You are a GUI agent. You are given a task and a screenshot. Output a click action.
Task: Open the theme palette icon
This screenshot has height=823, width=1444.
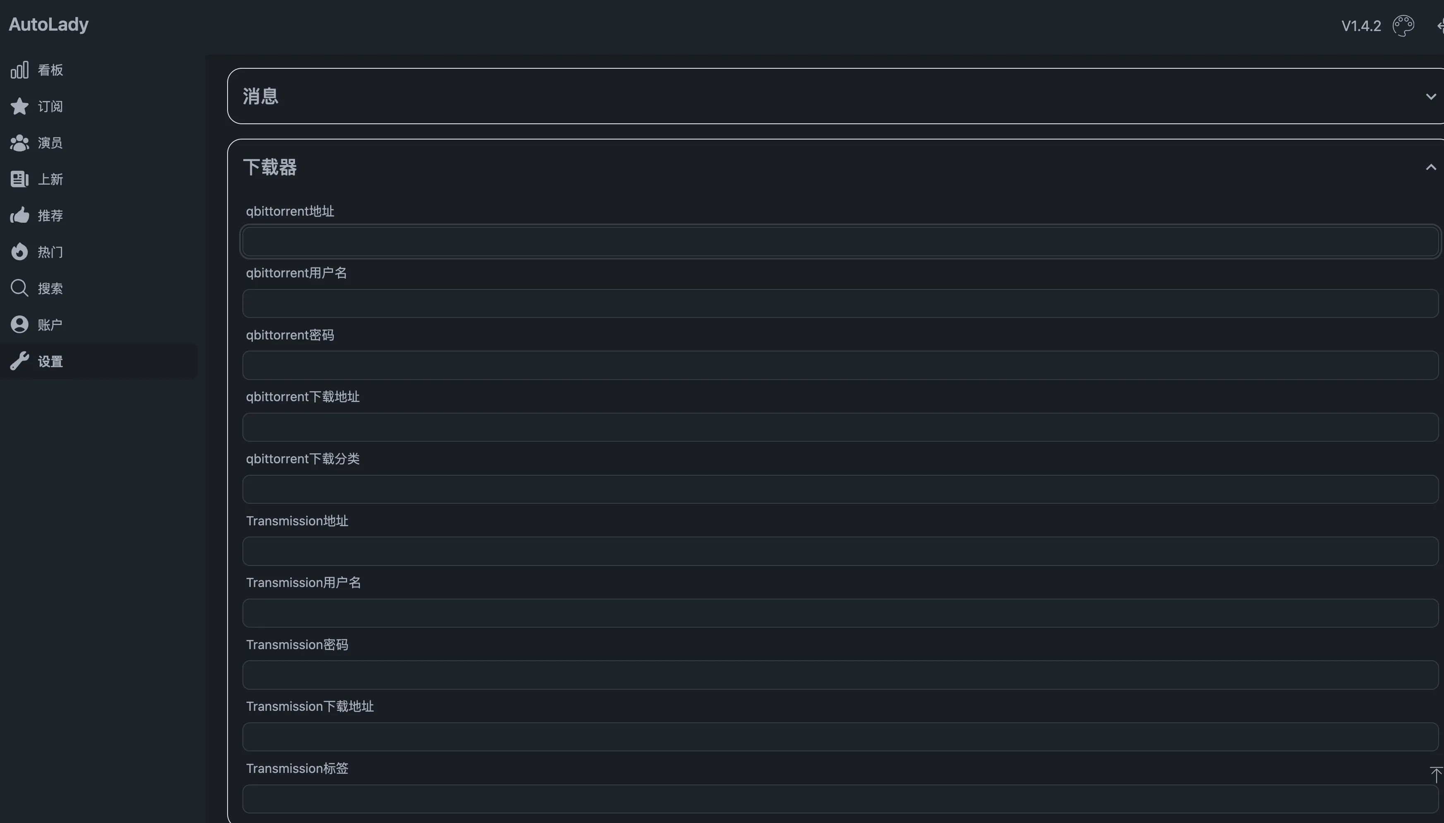tap(1403, 26)
